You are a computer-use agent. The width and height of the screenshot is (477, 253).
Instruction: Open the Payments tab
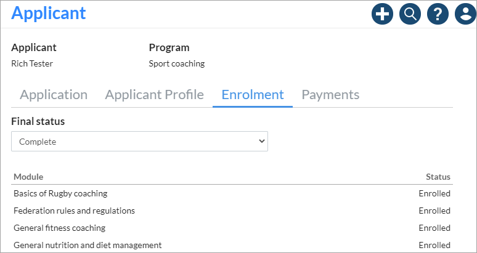[x=330, y=95]
